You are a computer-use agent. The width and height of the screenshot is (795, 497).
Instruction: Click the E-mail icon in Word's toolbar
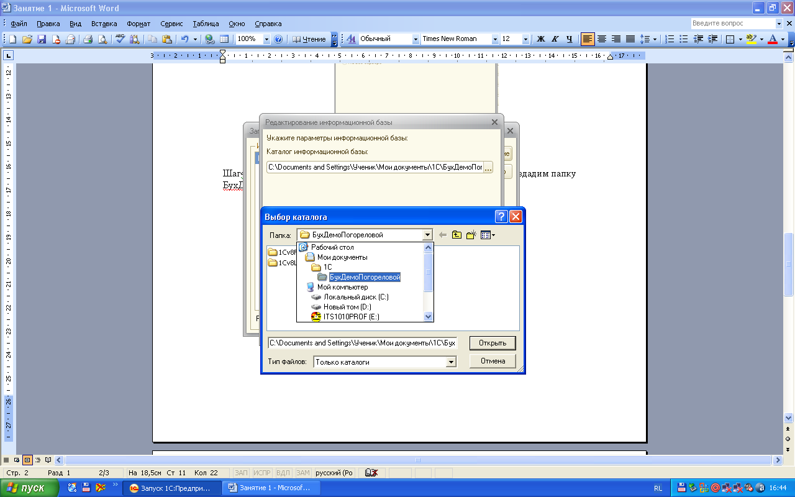point(70,39)
